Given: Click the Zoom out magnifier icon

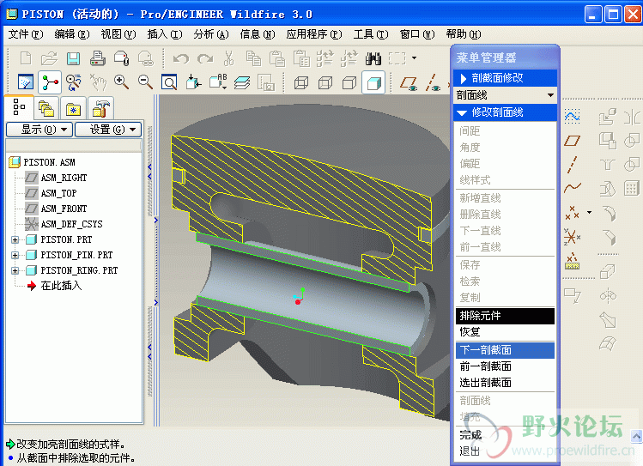Looking at the screenshot, I should point(145,82).
